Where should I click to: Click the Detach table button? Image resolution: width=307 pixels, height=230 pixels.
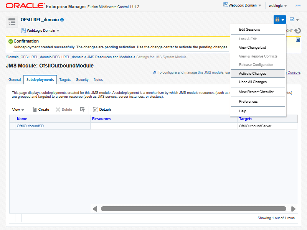pos(102,110)
